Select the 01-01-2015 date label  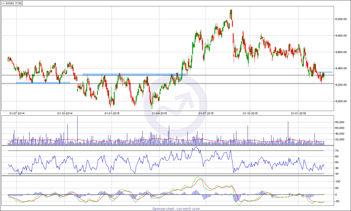pyautogui.click(x=112, y=113)
